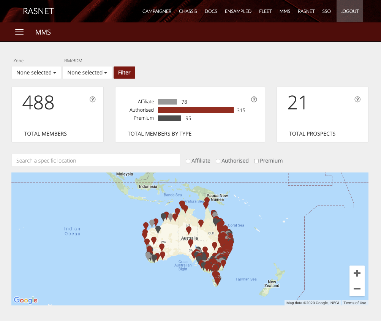
Task: Click the Premium dark bar in chart
Action: [x=169, y=118]
